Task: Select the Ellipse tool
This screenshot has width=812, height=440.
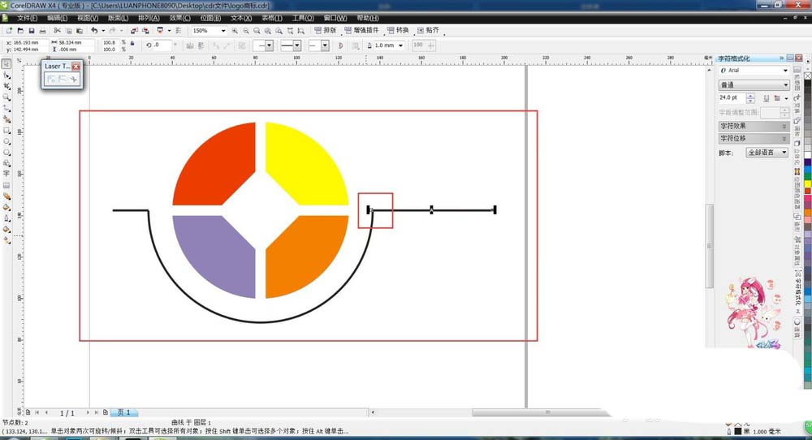Action: point(6,140)
